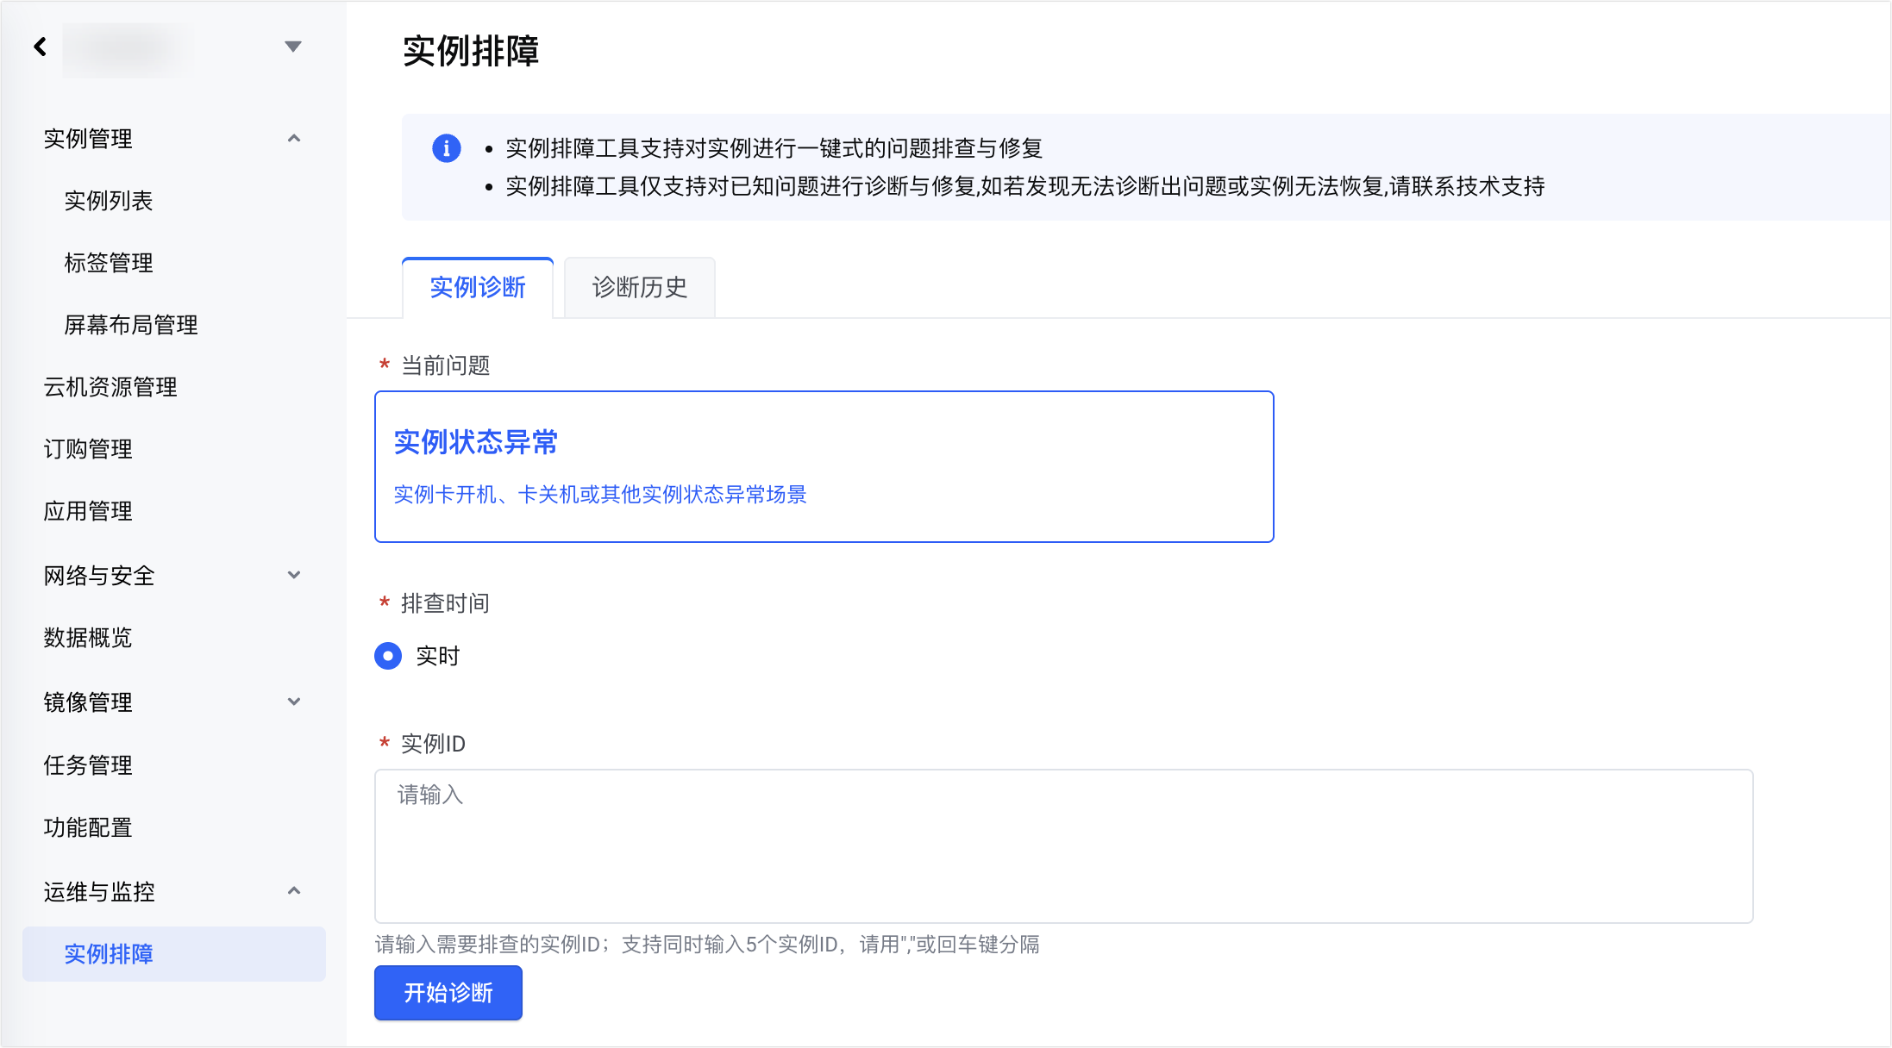Image resolution: width=1892 pixels, height=1048 pixels.
Task: Click the blue info icon in notice
Action: click(x=446, y=148)
